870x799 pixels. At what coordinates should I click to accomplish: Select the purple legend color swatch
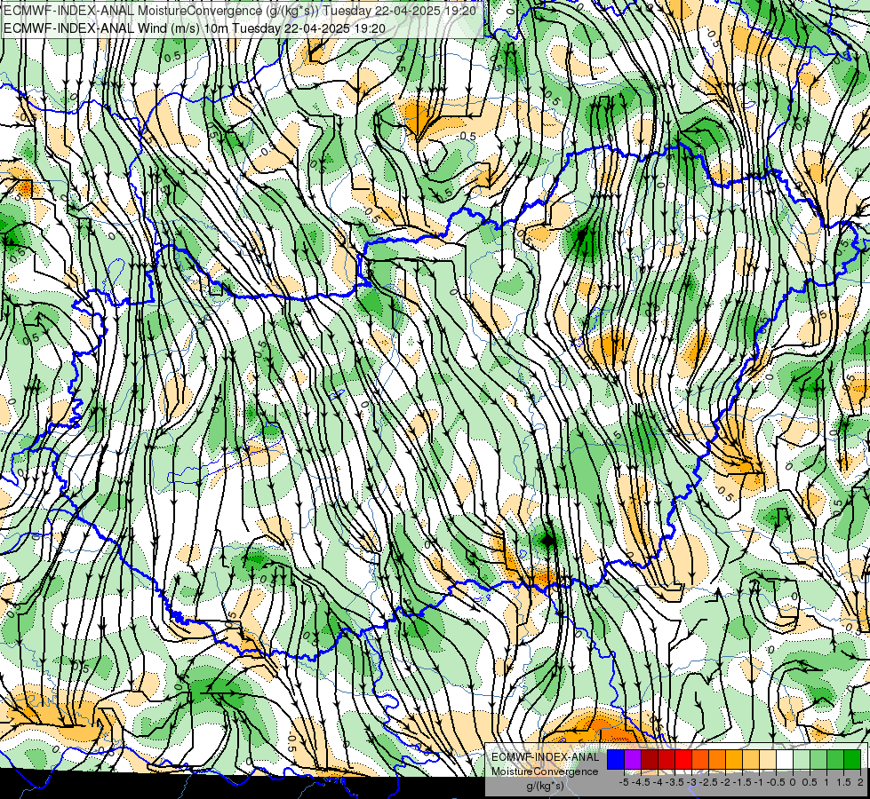[633, 760]
